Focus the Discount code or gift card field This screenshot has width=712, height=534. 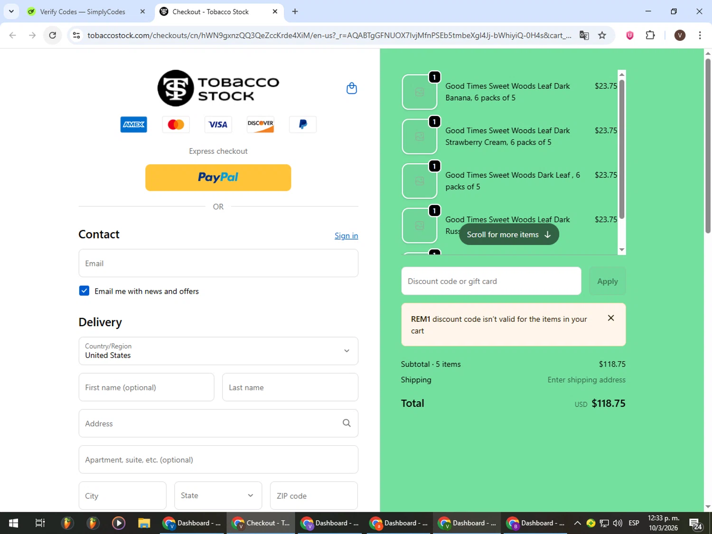491,281
